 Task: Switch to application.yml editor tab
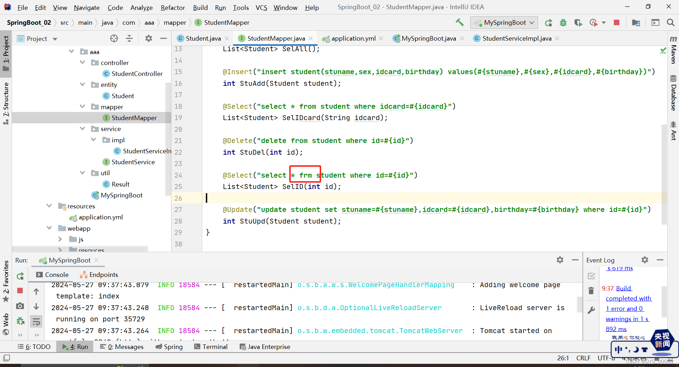click(x=353, y=39)
